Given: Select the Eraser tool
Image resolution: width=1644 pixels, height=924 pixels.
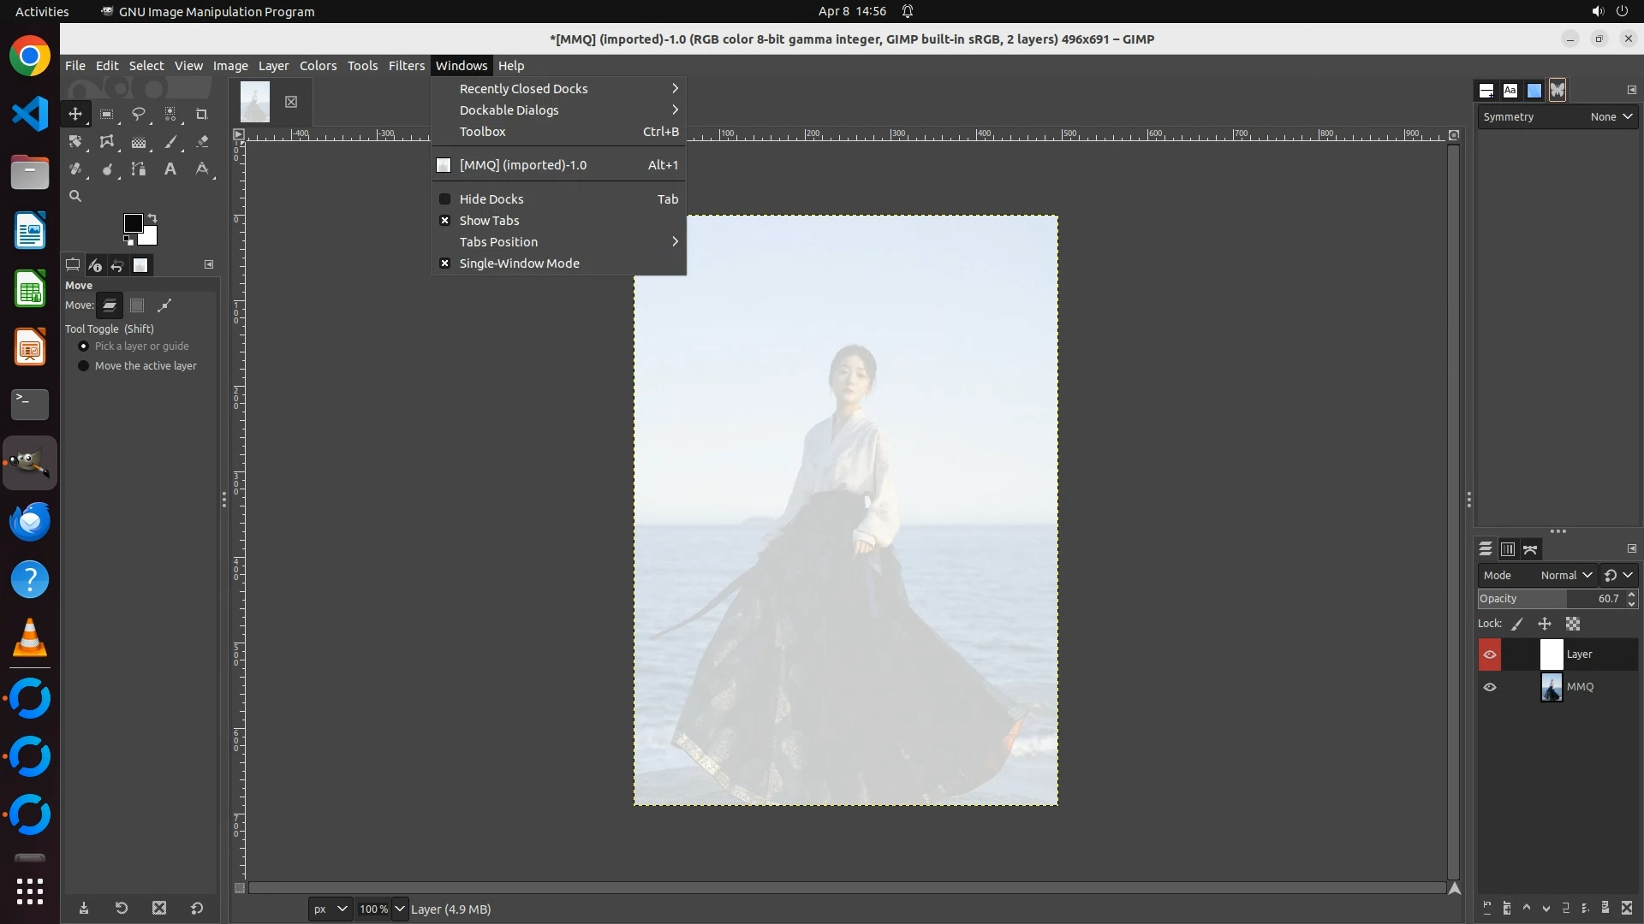Looking at the screenshot, I should click(x=202, y=142).
